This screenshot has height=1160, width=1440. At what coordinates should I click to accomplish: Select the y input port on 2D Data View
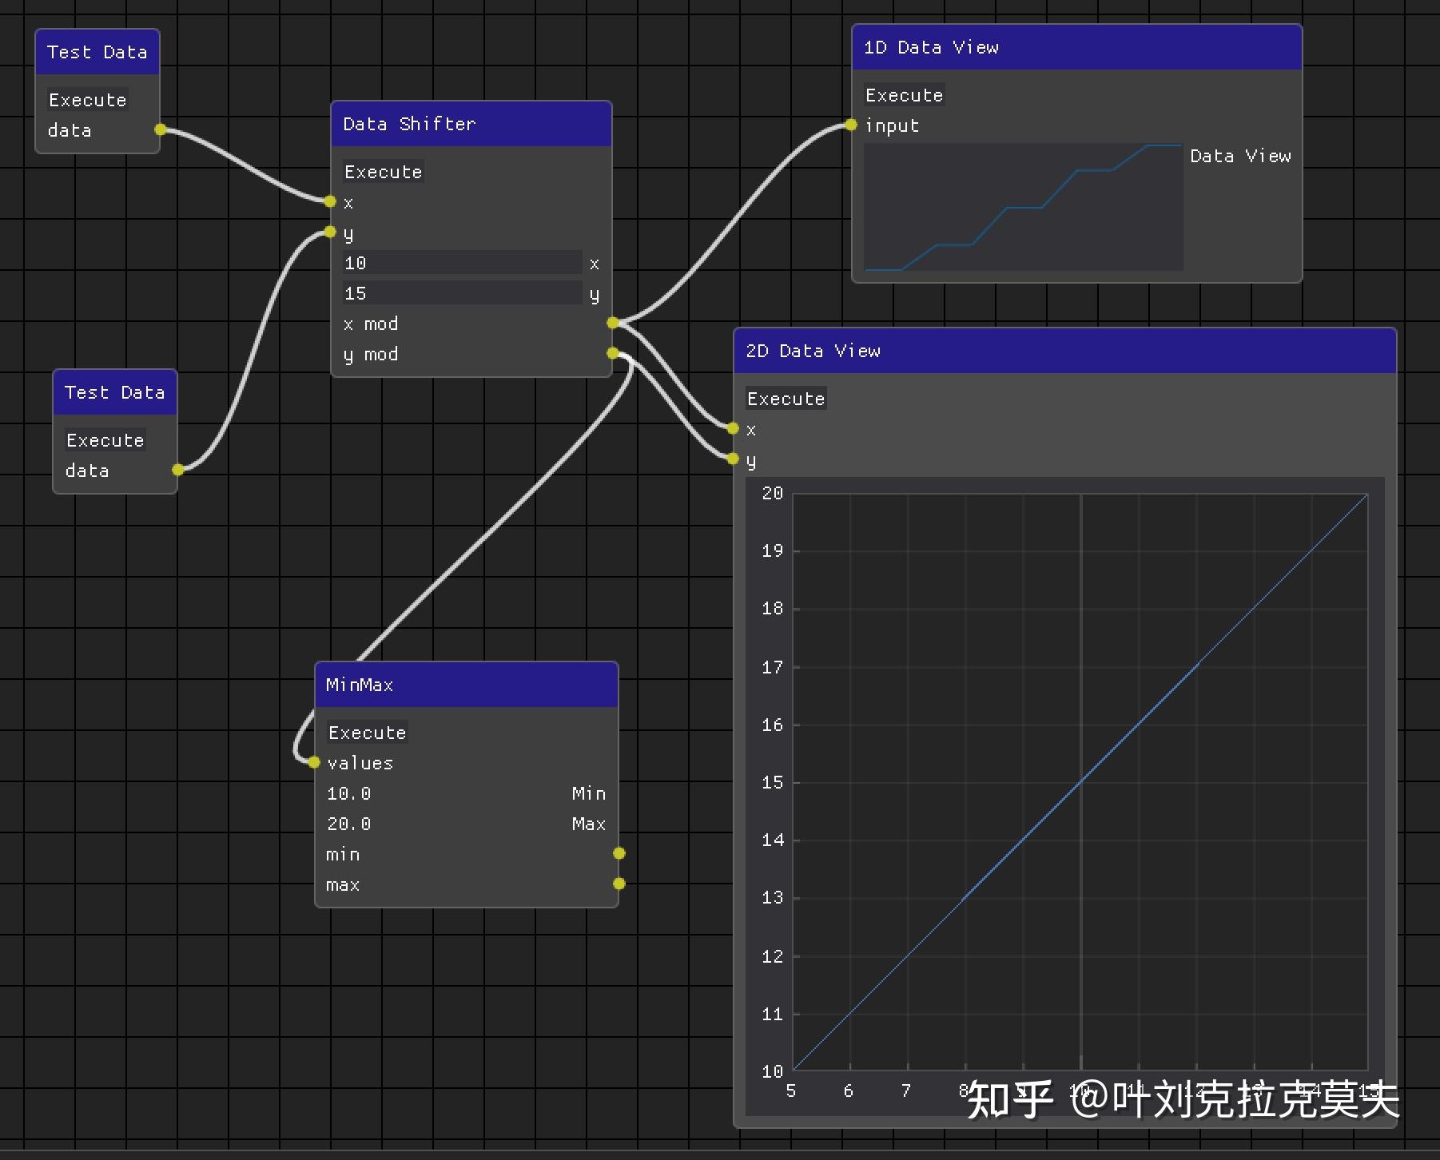pyautogui.click(x=732, y=459)
